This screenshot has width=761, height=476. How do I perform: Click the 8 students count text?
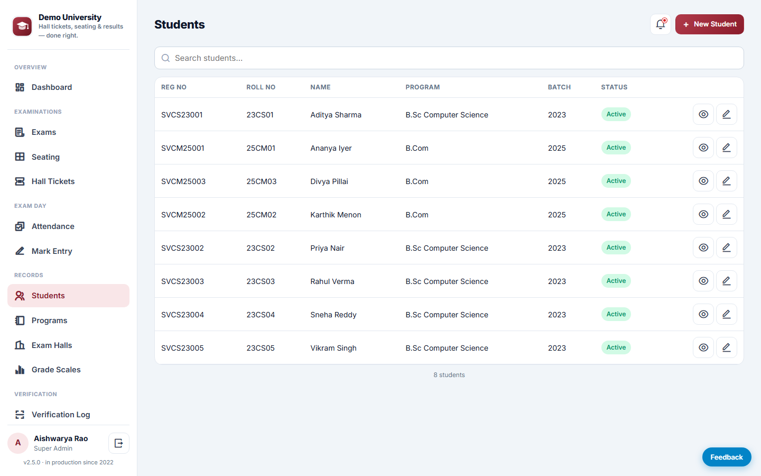(x=449, y=375)
